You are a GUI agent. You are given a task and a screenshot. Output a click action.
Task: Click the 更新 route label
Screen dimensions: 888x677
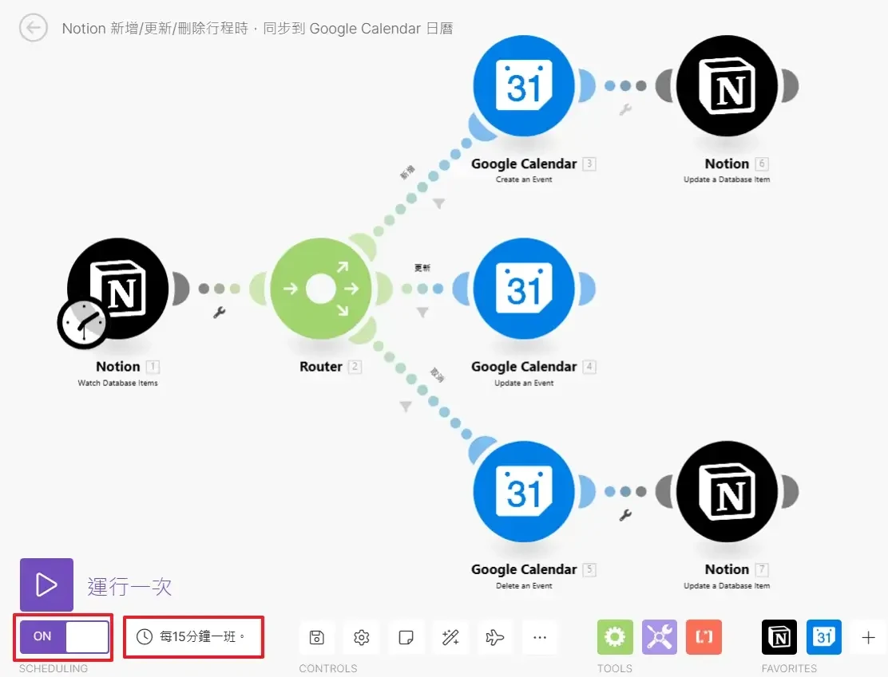click(x=422, y=267)
